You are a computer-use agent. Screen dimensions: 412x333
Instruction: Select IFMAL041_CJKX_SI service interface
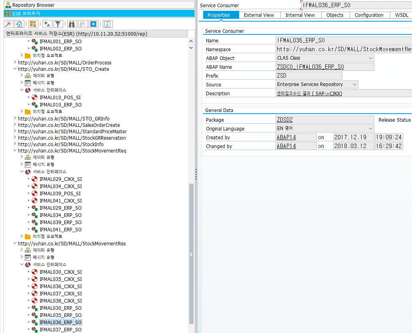(x=61, y=201)
